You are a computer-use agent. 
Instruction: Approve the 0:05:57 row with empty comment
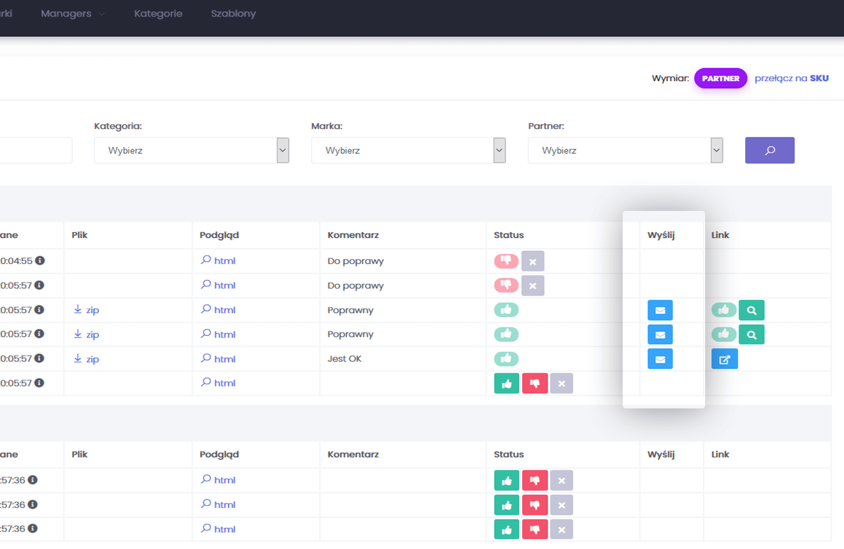(507, 384)
